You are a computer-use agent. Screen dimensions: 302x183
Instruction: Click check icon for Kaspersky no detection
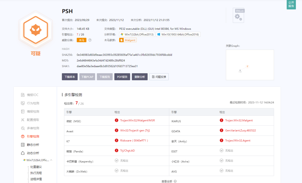click(x=117, y=160)
